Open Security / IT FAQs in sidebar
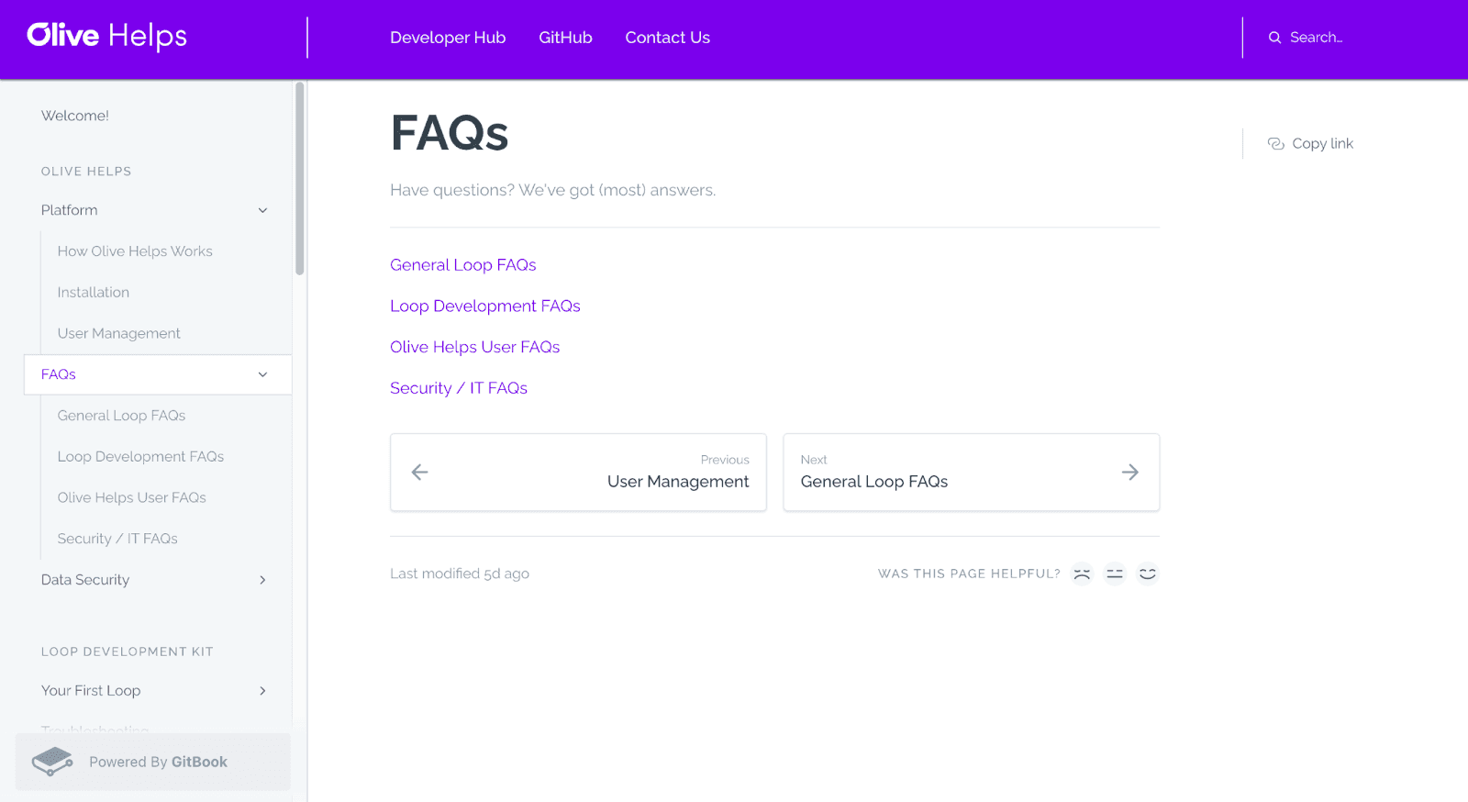The width and height of the screenshot is (1468, 802). coord(117,539)
